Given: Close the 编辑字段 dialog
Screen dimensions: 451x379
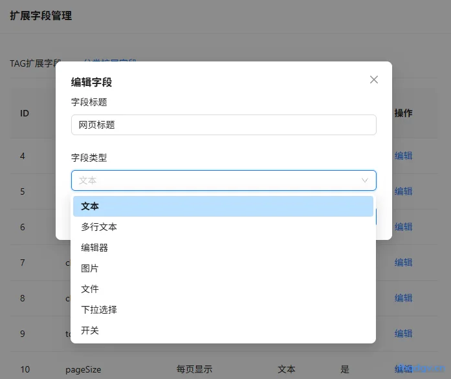Looking at the screenshot, I should [373, 80].
